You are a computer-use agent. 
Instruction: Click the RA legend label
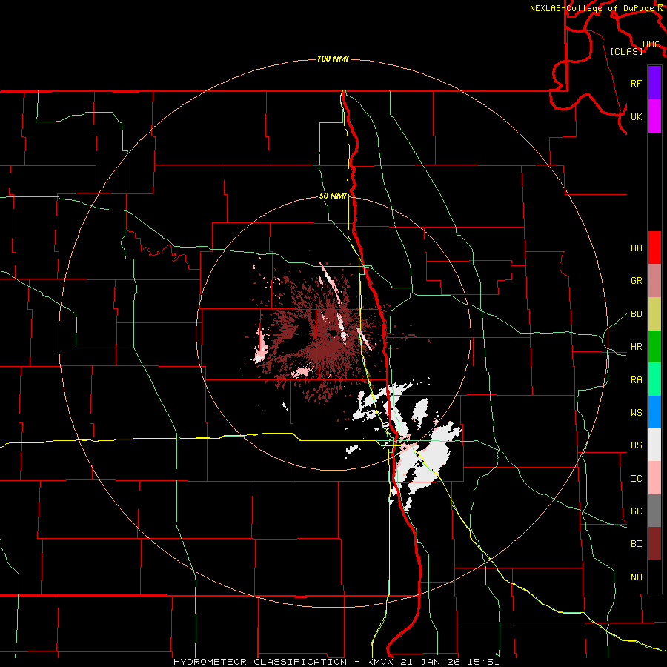click(637, 380)
